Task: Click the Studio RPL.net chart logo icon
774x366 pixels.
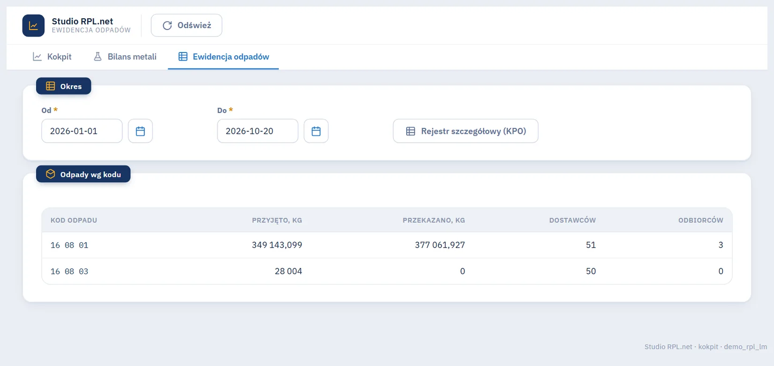Action: click(33, 25)
